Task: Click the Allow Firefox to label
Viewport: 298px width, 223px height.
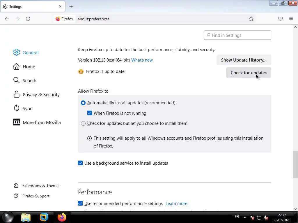Action: [93, 91]
